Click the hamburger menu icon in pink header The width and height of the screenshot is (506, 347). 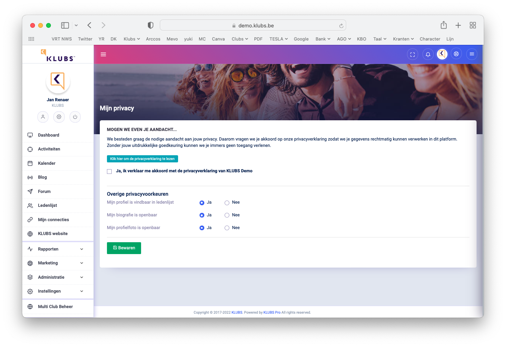pos(103,54)
